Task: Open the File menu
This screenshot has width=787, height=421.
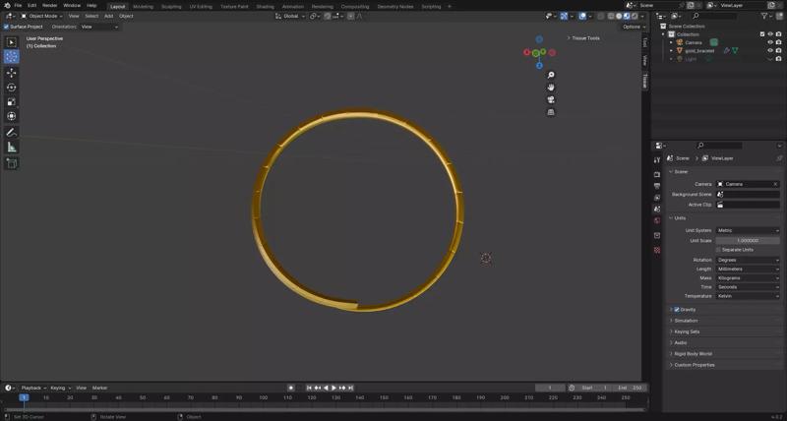Action: [x=18, y=6]
